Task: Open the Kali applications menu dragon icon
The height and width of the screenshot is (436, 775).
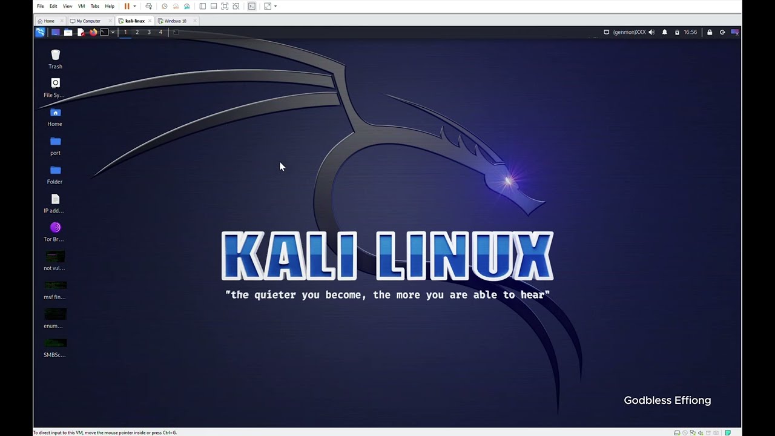Action: point(40,32)
